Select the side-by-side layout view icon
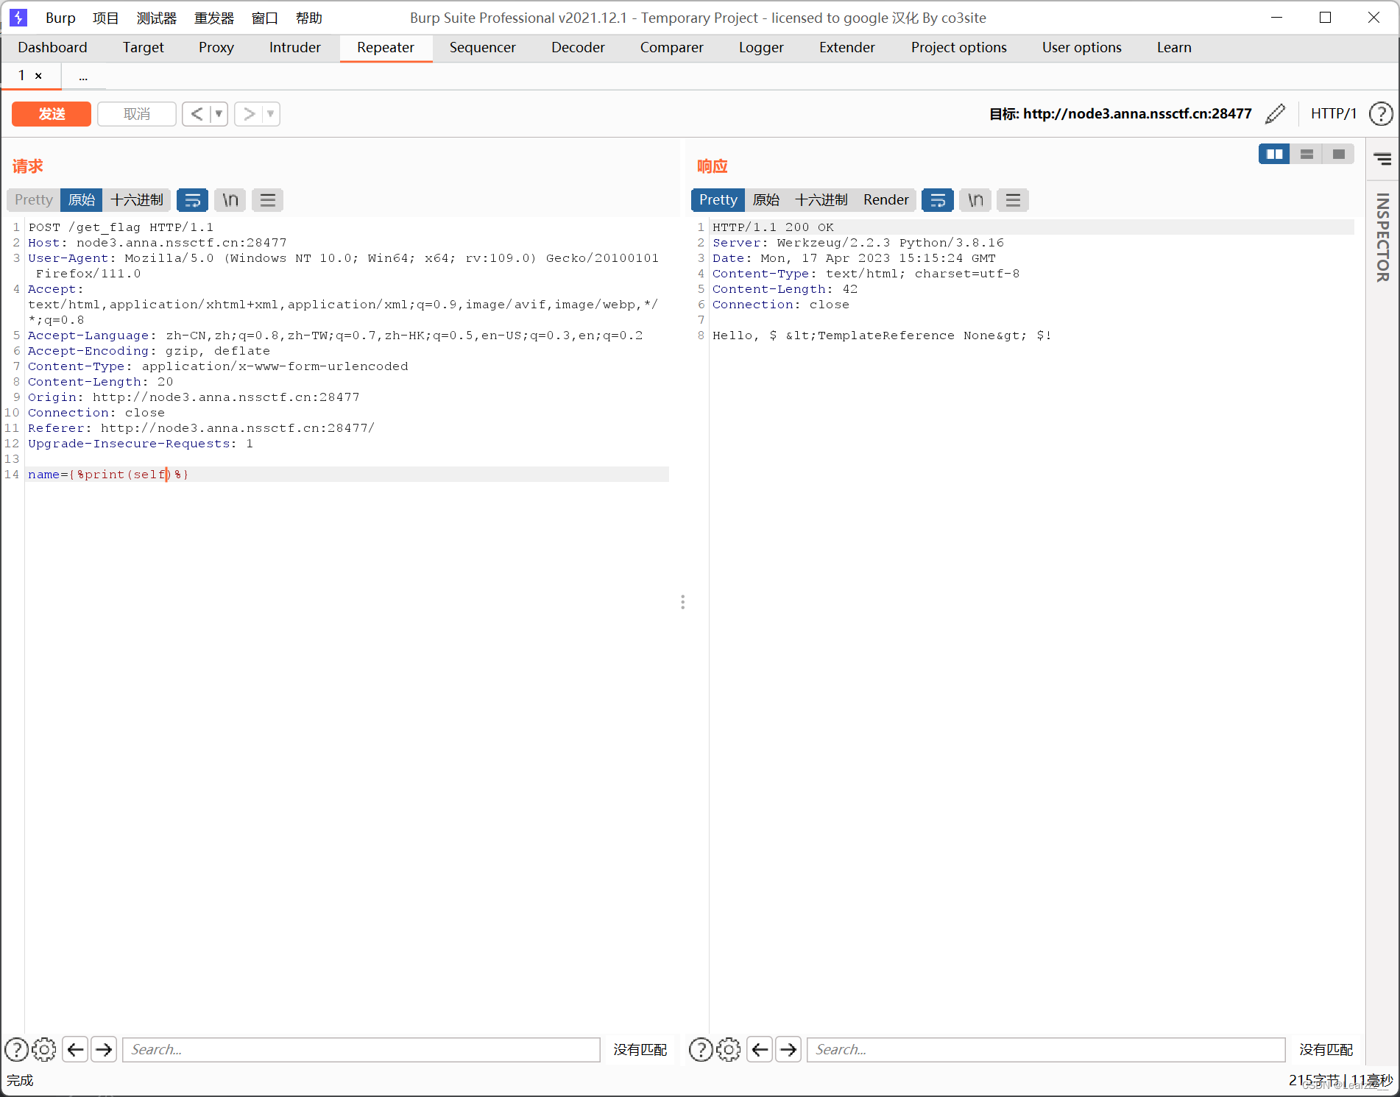The width and height of the screenshot is (1400, 1097). pos(1274,154)
